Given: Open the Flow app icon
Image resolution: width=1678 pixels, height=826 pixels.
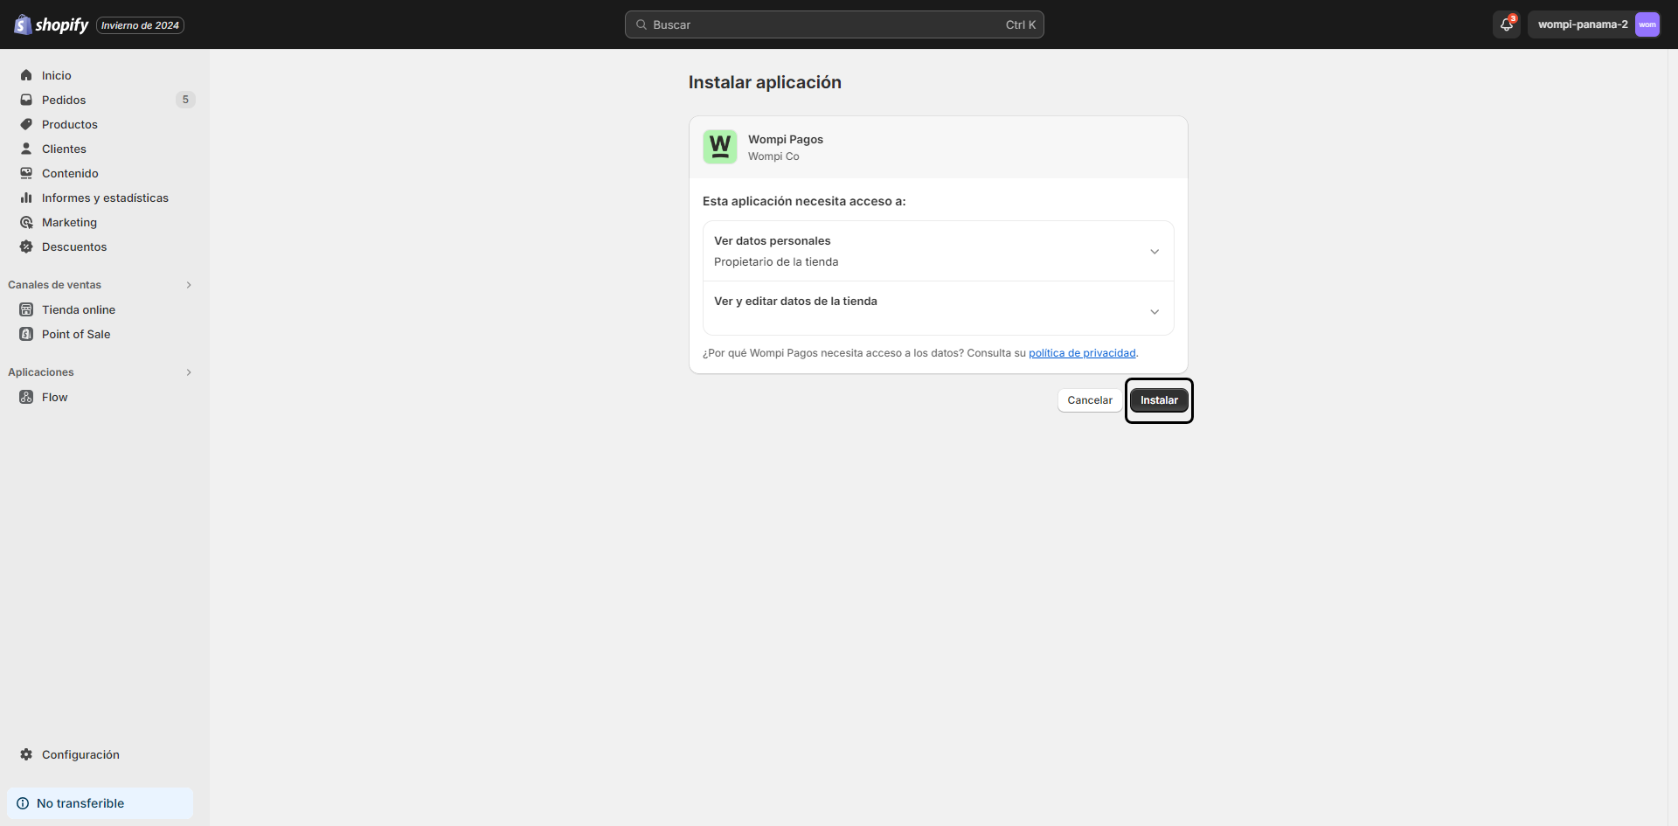Looking at the screenshot, I should (x=26, y=397).
